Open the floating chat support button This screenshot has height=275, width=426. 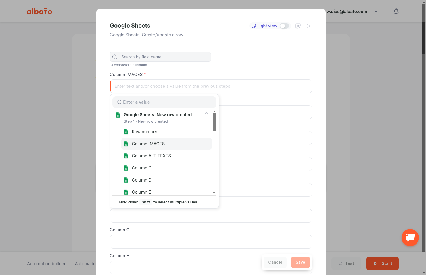pos(410,238)
